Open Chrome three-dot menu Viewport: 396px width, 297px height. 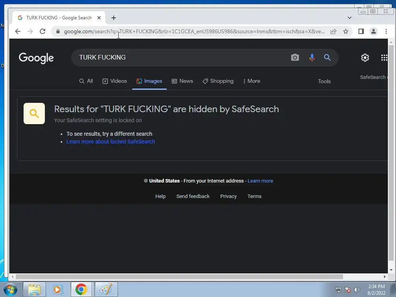386,31
